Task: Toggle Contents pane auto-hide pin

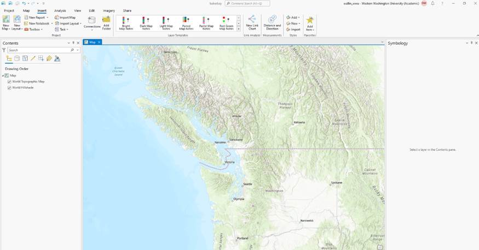Action: pos(73,43)
